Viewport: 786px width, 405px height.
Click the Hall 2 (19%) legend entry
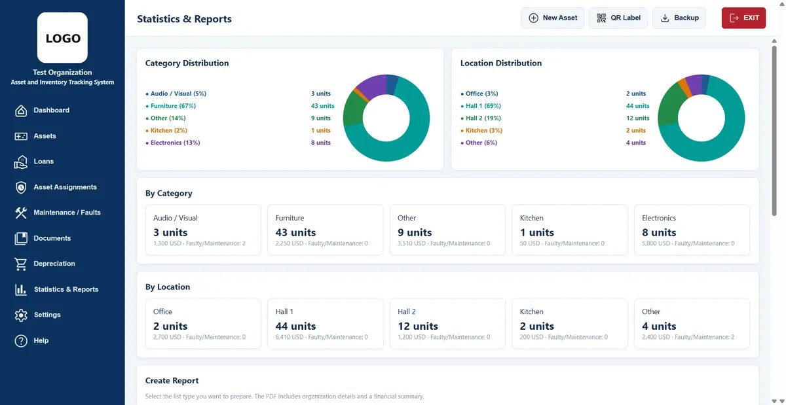tap(481, 118)
